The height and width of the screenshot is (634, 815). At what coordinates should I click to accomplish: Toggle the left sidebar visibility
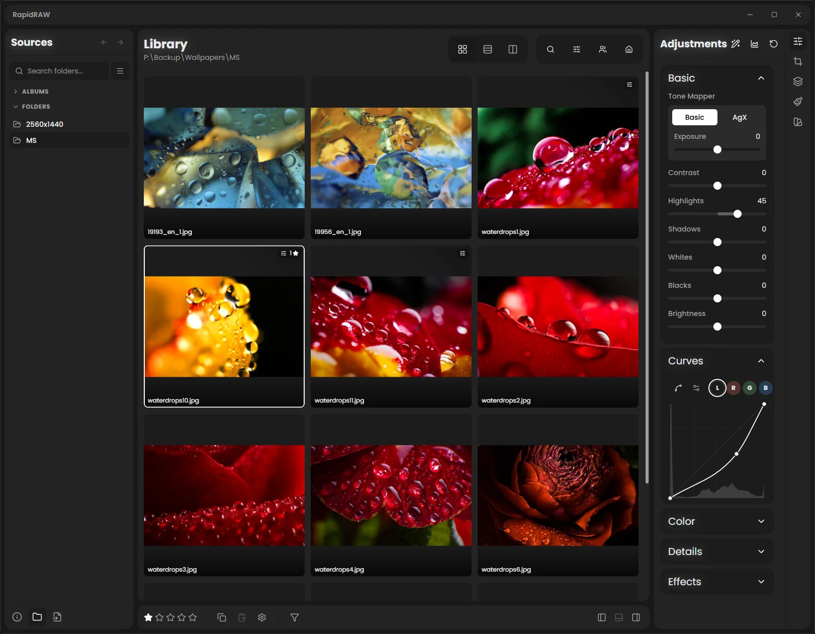tap(602, 617)
